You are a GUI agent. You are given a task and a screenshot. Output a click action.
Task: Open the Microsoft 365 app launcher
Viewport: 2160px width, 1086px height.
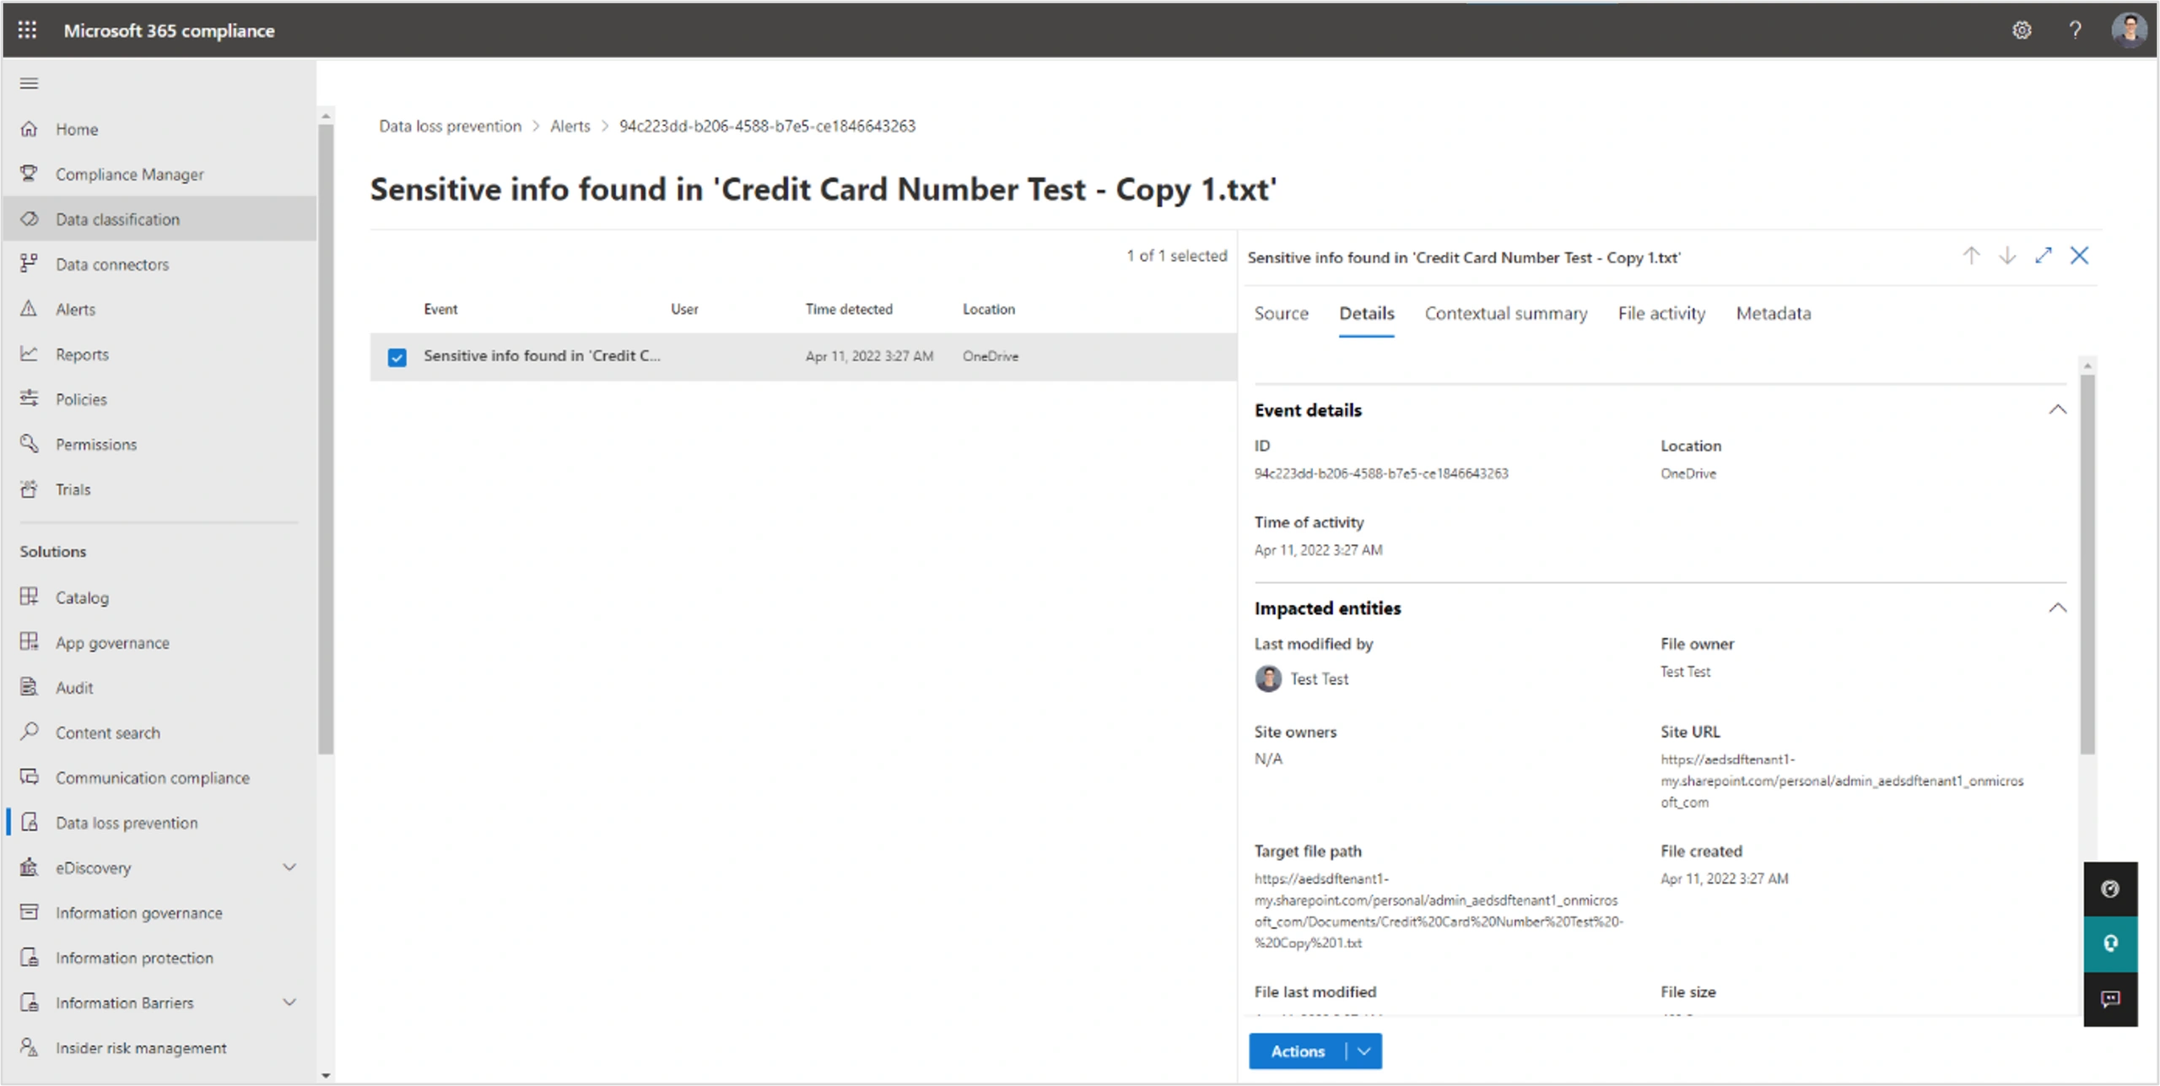(x=27, y=30)
